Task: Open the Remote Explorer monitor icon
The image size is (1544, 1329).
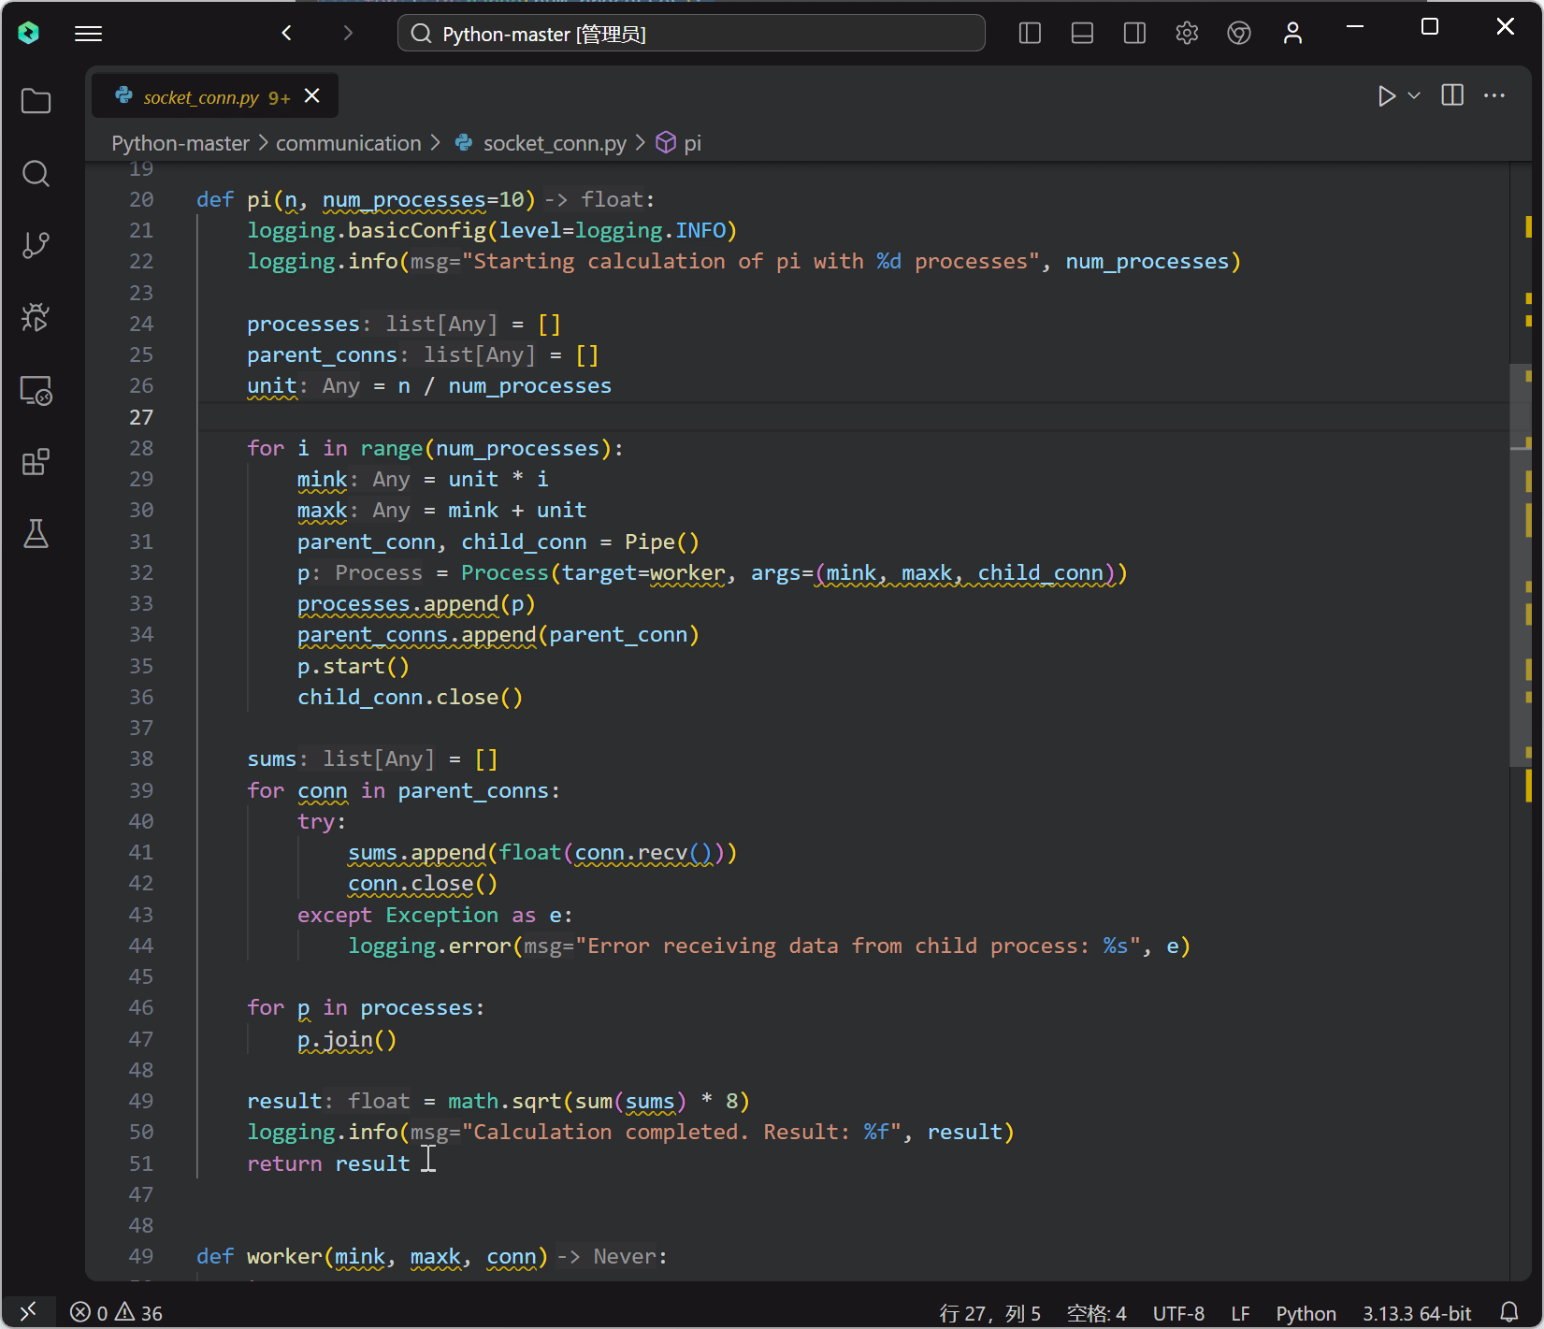Action: click(36, 390)
